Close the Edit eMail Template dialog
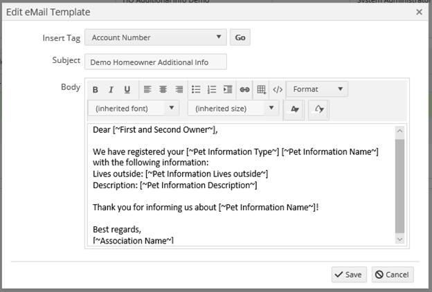The height and width of the screenshot is (292, 432). (x=419, y=12)
